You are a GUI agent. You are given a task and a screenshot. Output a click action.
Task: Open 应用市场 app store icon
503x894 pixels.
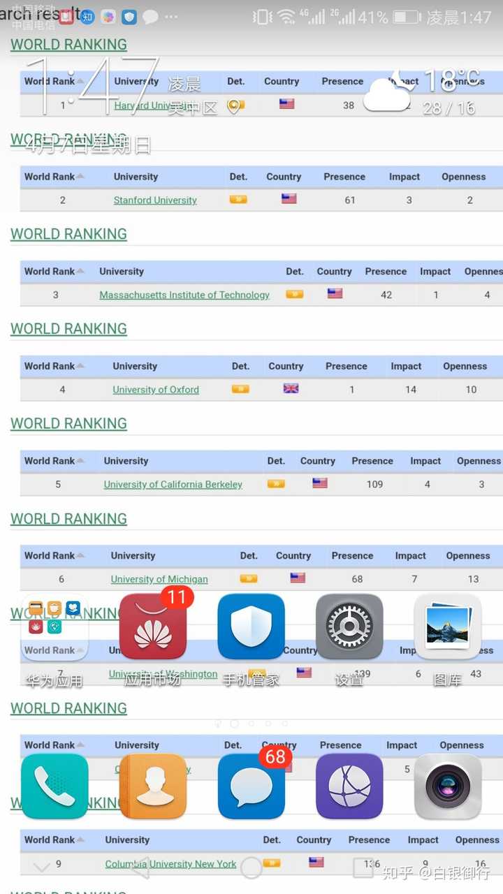click(x=152, y=626)
